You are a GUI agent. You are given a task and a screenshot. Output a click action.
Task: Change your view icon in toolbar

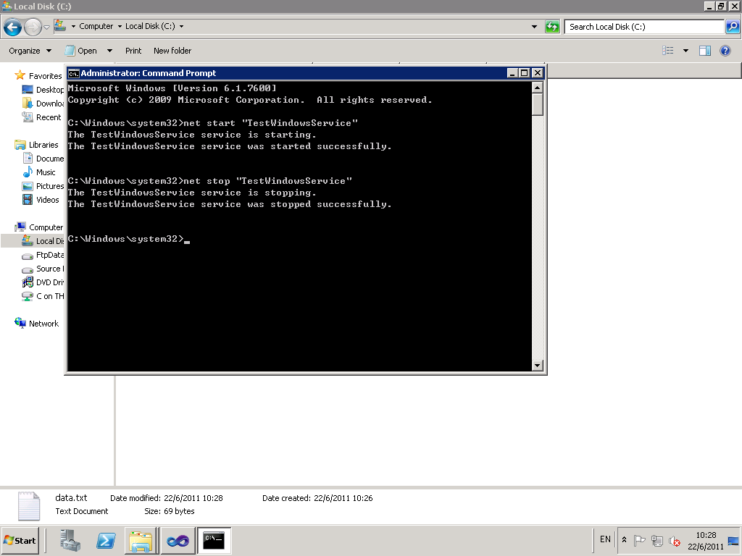coord(667,51)
